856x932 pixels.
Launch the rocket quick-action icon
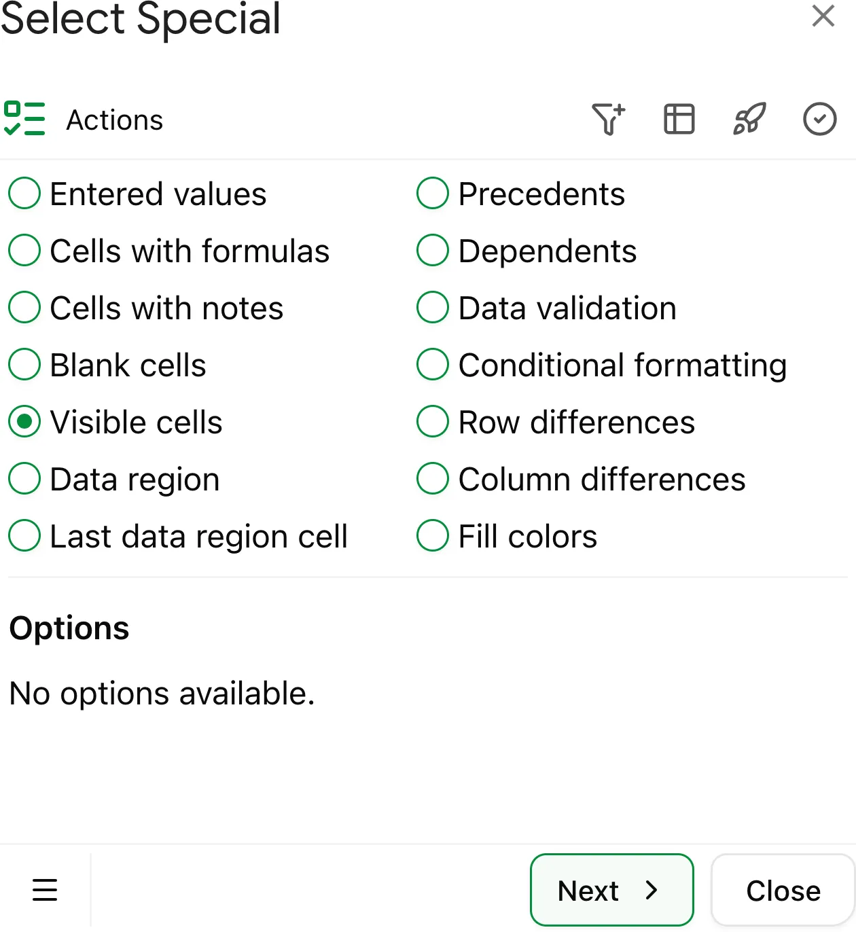(x=749, y=119)
